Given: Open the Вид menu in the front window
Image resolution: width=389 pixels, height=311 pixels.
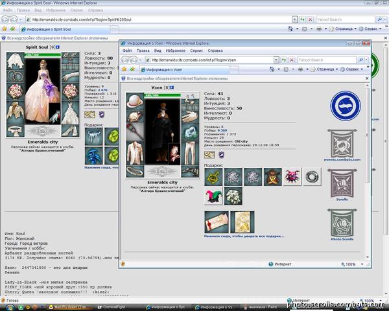Looking at the screenshot, I should [158, 51].
